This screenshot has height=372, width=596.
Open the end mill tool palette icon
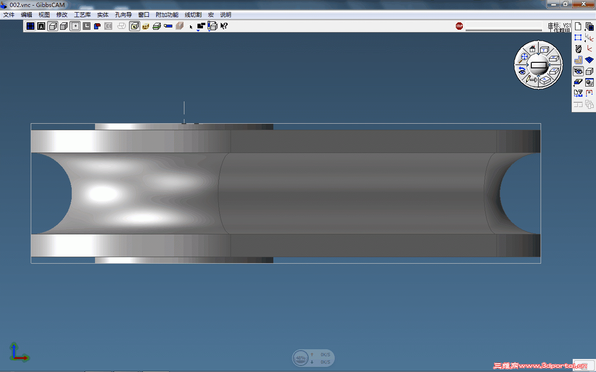pyautogui.click(x=578, y=49)
